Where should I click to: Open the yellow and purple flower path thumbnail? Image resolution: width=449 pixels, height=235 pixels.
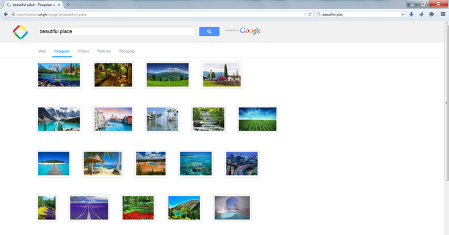tap(47, 208)
